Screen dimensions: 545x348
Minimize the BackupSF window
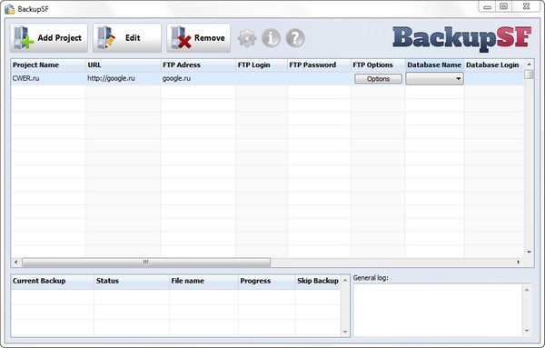(487, 6)
